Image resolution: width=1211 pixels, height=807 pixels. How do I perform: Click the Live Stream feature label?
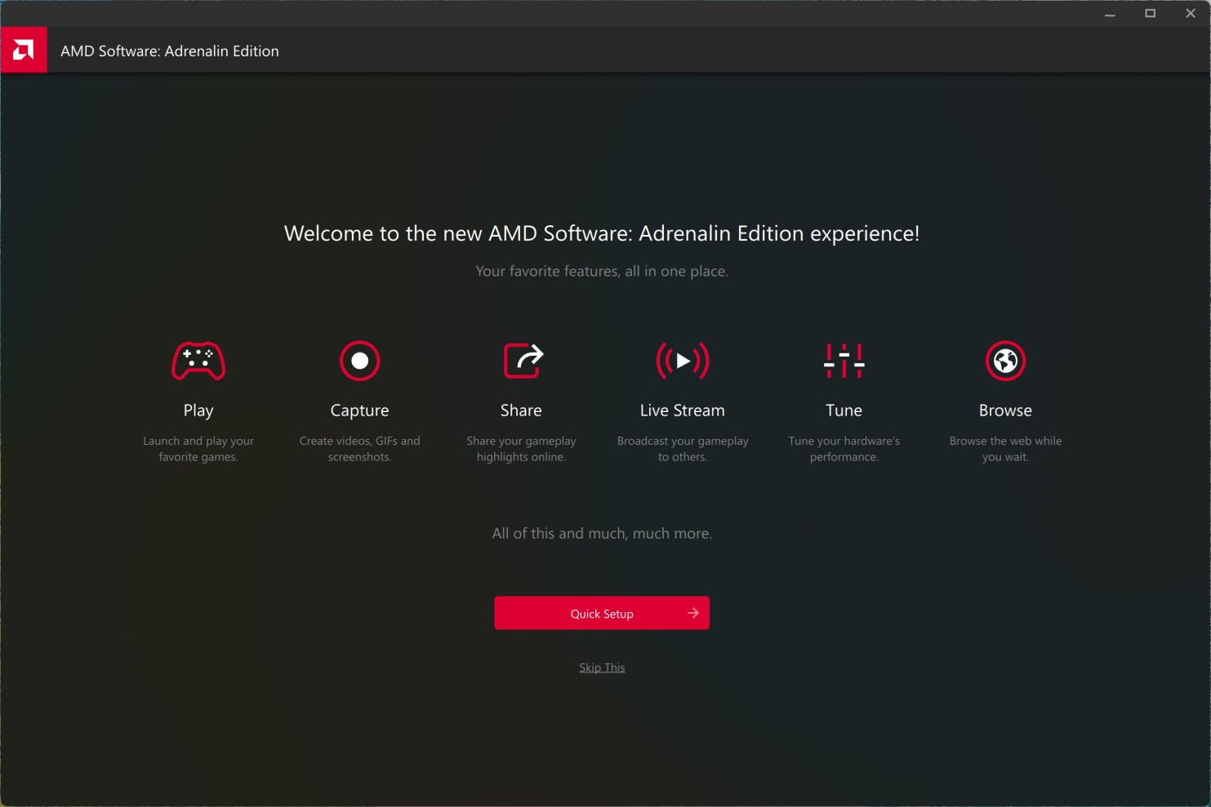point(682,410)
